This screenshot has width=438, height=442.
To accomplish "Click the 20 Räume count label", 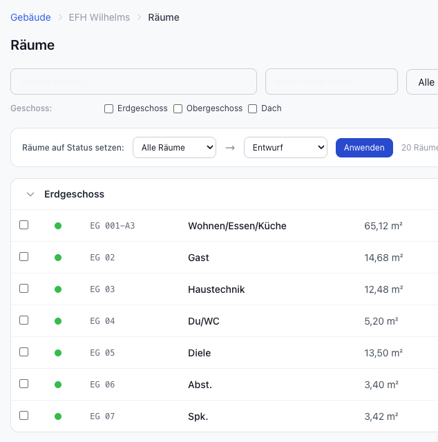I will 419,148.
